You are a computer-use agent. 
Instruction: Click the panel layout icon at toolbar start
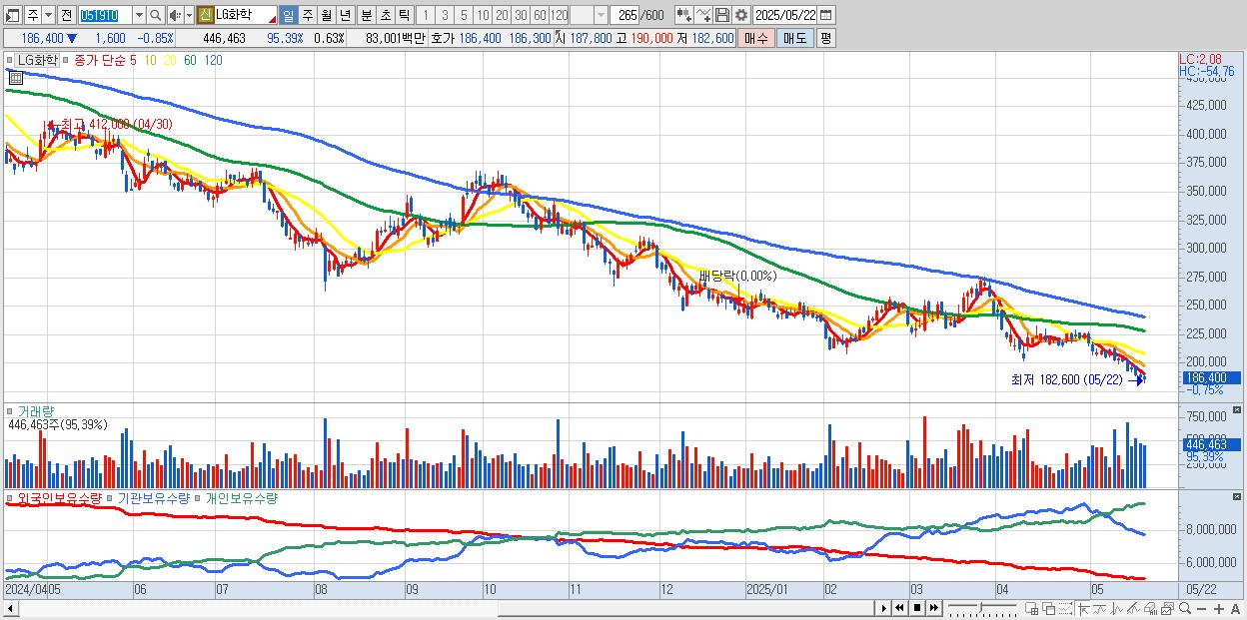click(12, 15)
